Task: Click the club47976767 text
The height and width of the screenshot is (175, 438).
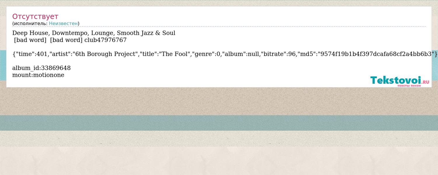Action: (x=105, y=40)
